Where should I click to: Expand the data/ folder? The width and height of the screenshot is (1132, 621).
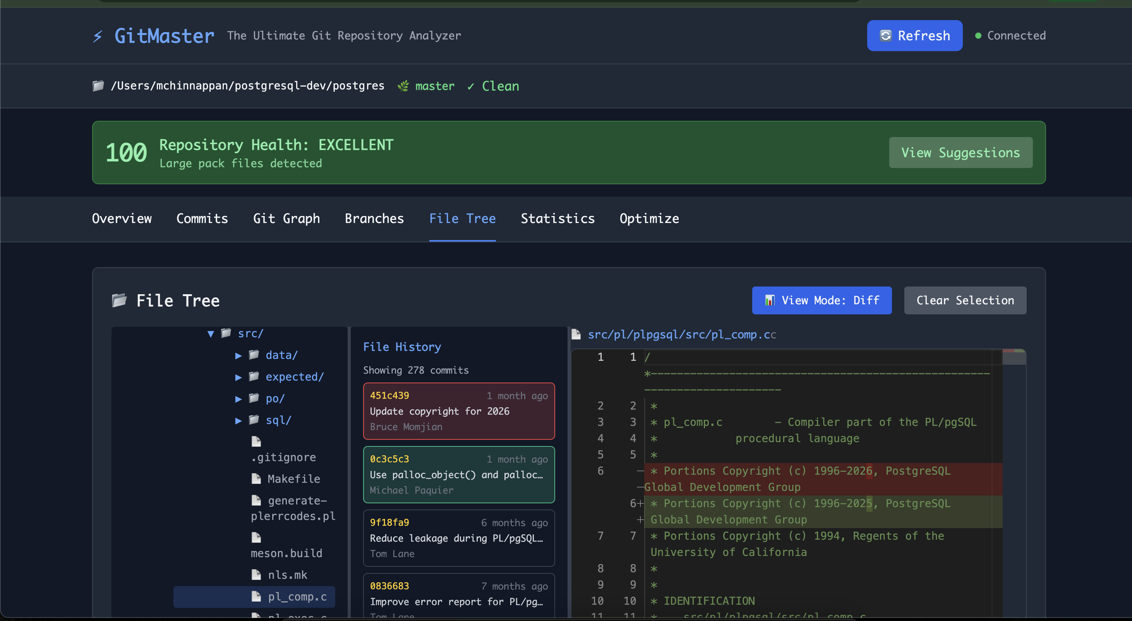click(238, 355)
